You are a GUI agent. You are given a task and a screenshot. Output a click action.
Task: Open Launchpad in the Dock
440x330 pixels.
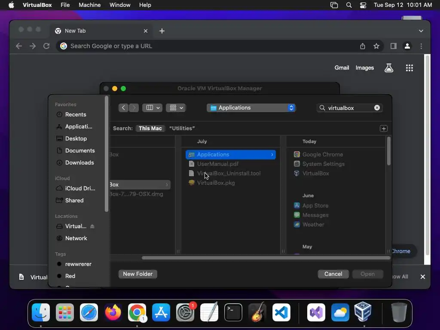click(65, 312)
